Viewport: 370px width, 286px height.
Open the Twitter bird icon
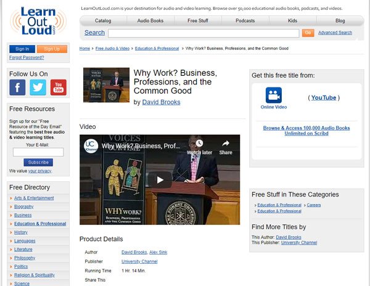coord(38,88)
